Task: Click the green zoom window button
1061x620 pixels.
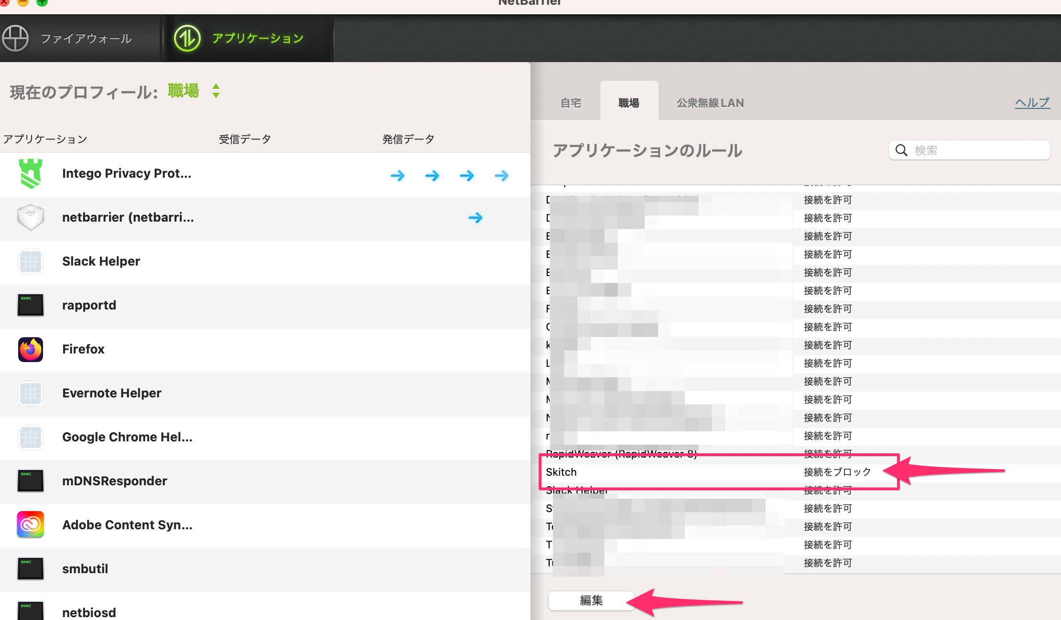Action: point(42,2)
